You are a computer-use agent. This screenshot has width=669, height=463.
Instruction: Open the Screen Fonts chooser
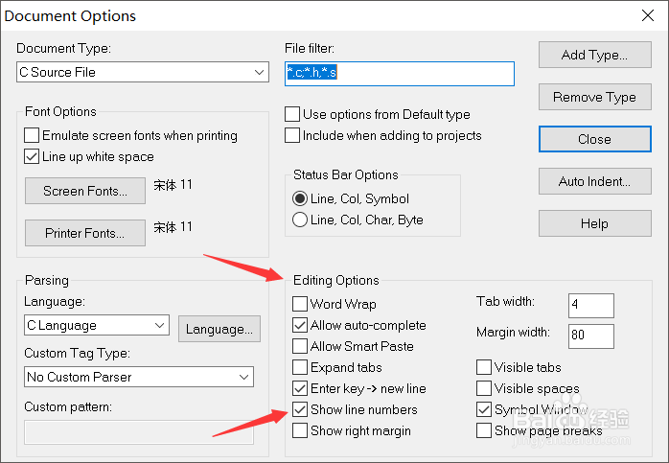pyautogui.click(x=85, y=191)
